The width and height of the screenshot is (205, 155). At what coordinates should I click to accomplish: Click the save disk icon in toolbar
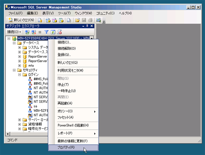[84, 20]
